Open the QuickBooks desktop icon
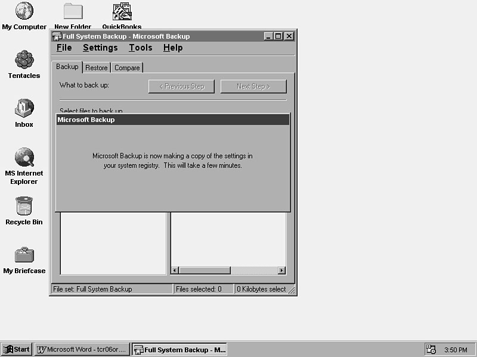Viewport: 477px width, 357px height. coord(122,11)
